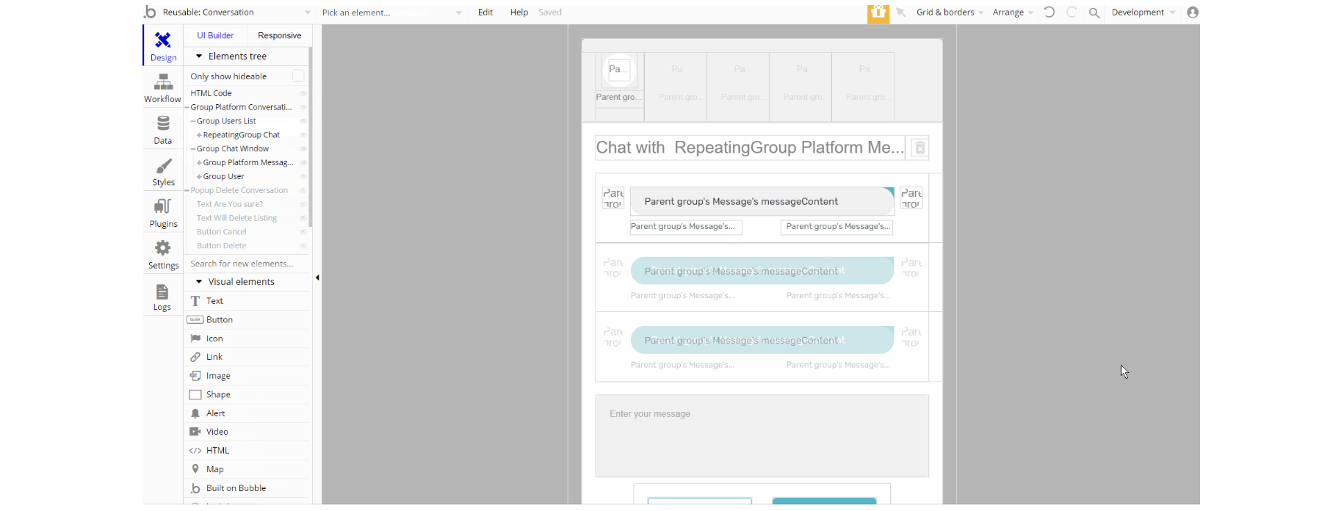
Task: Open the Edit menu
Action: click(485, 12)
